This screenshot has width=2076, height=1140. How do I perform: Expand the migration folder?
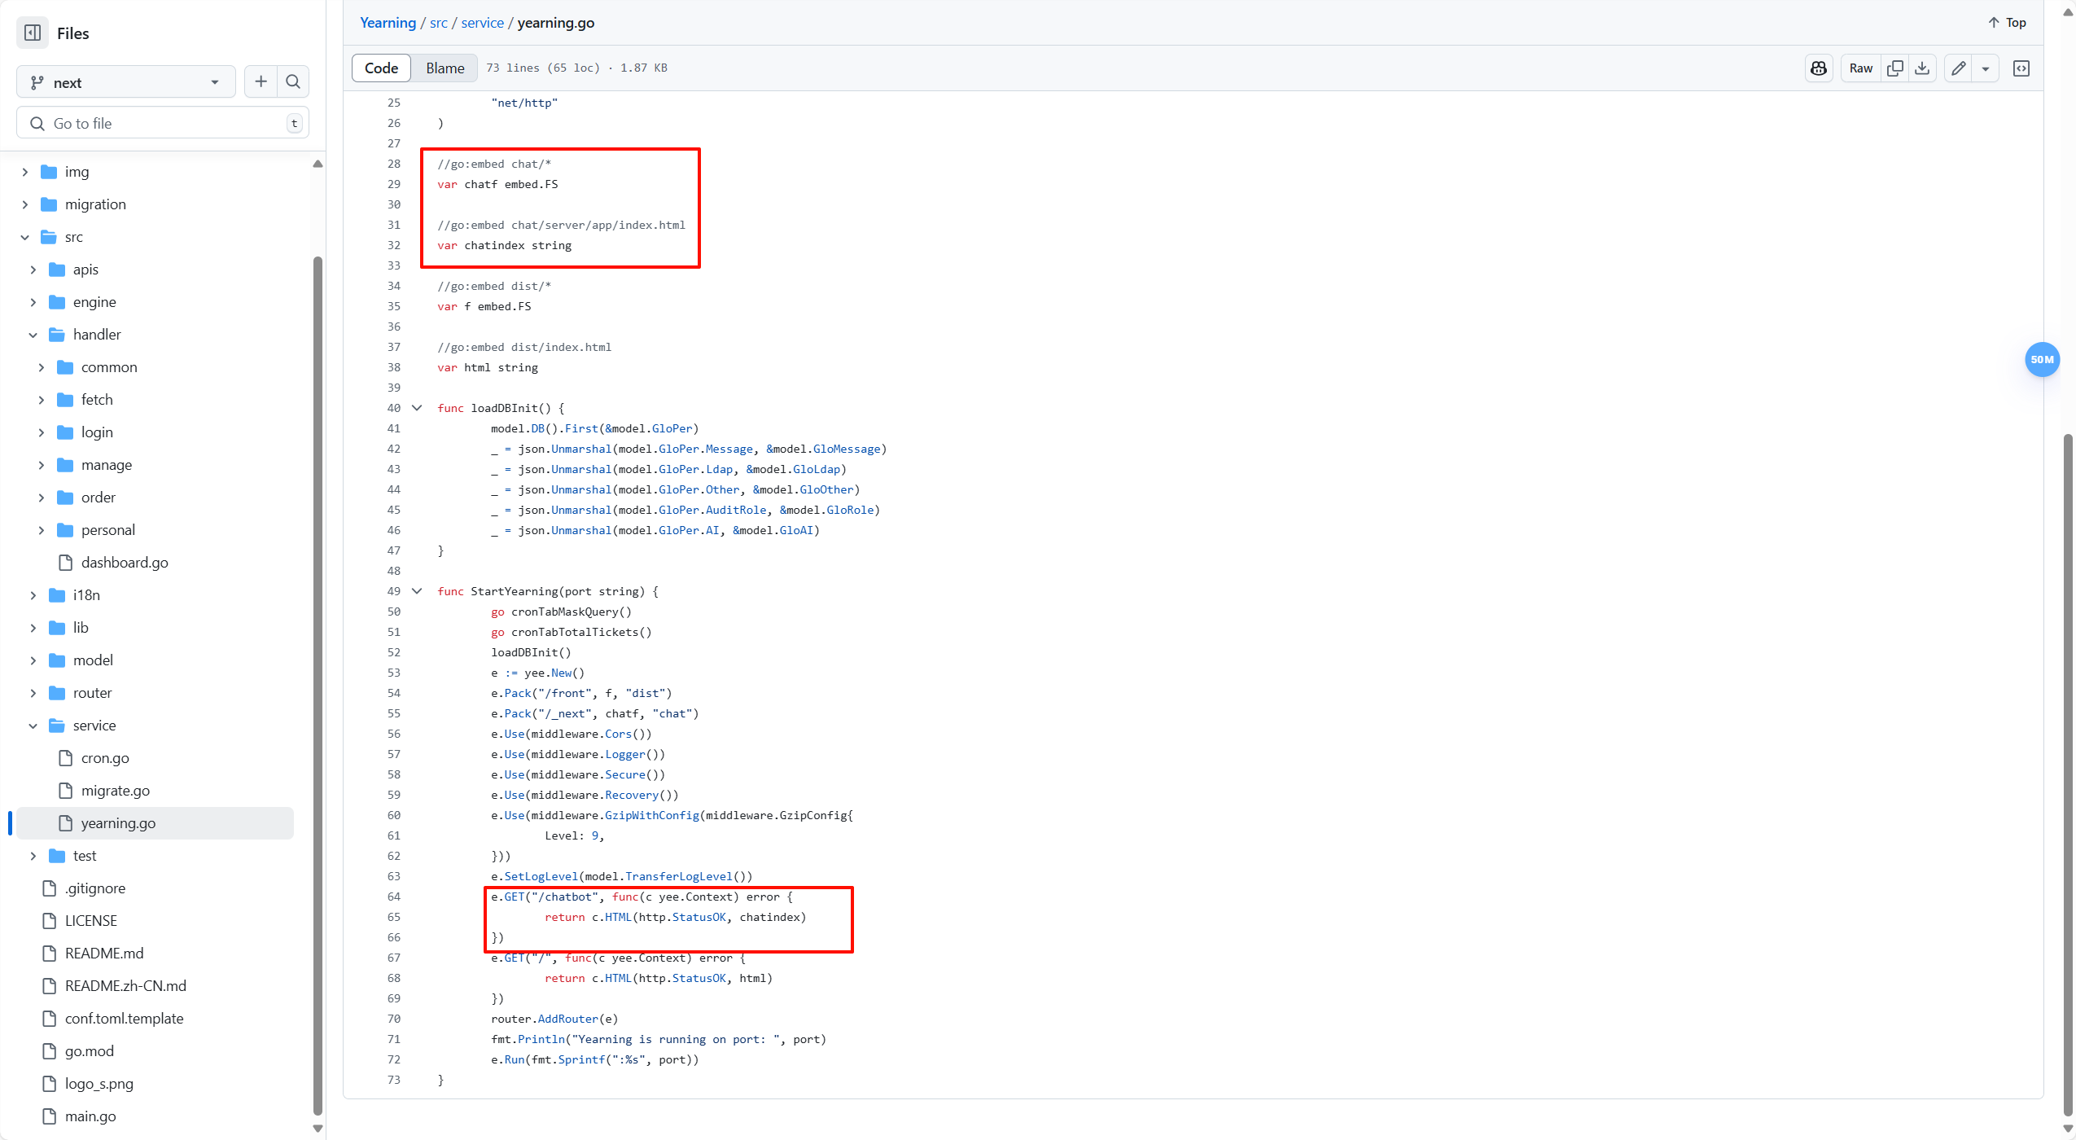click(25, 204)
